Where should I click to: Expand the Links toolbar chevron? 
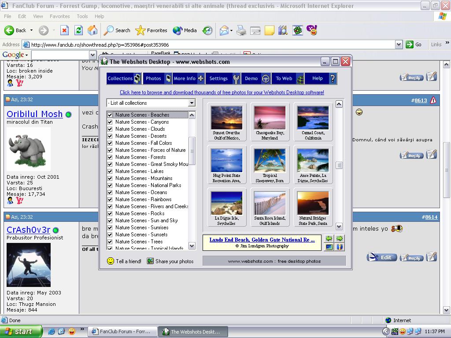447,43
